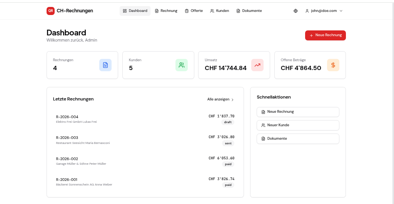Viewport: 394px width, 204px height.
Task: Click the Offene Beträge value CHF 4'864.50
Action: pyautogui.click(x=301, y=68)
